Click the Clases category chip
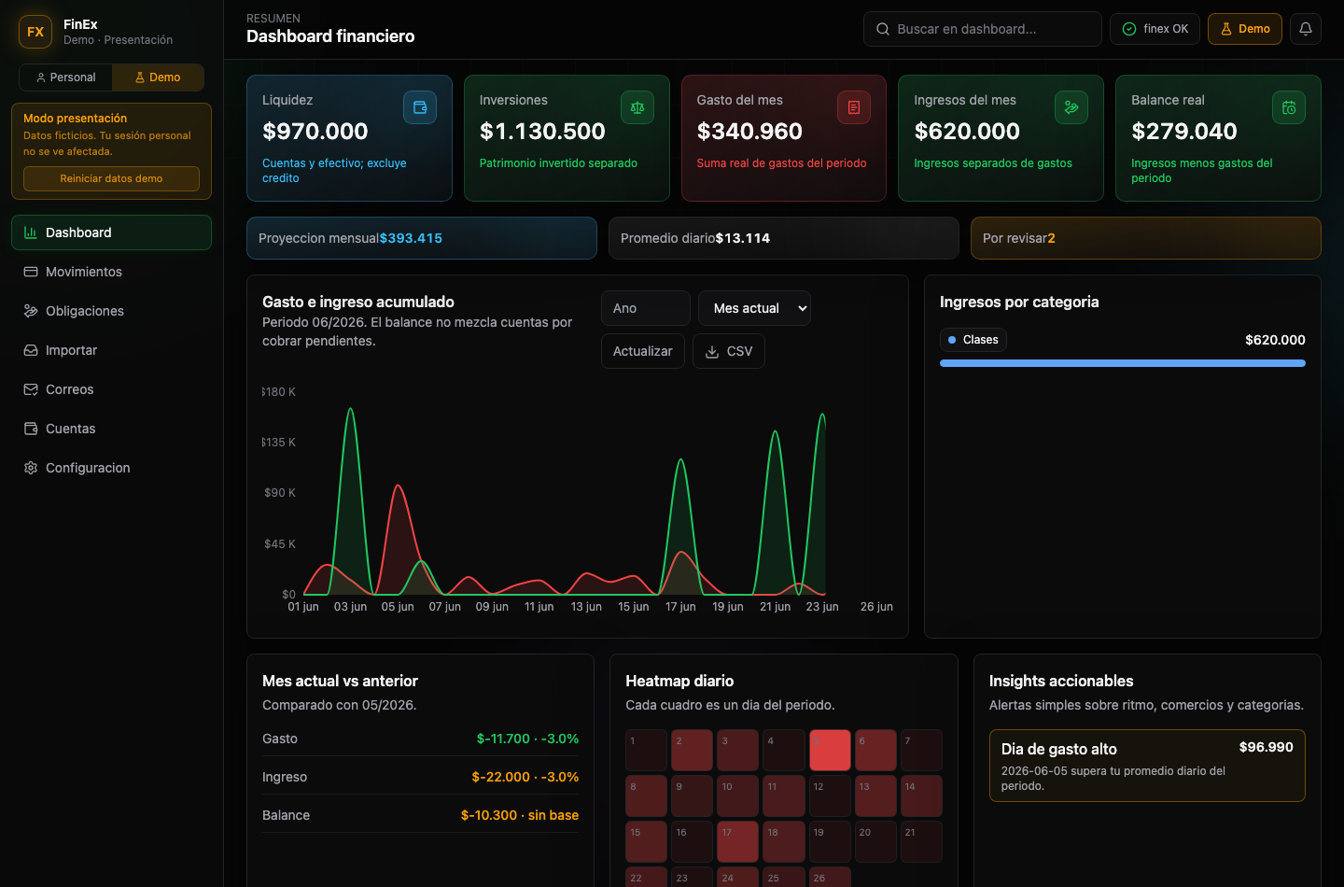1344x887 pixels. 973,340
